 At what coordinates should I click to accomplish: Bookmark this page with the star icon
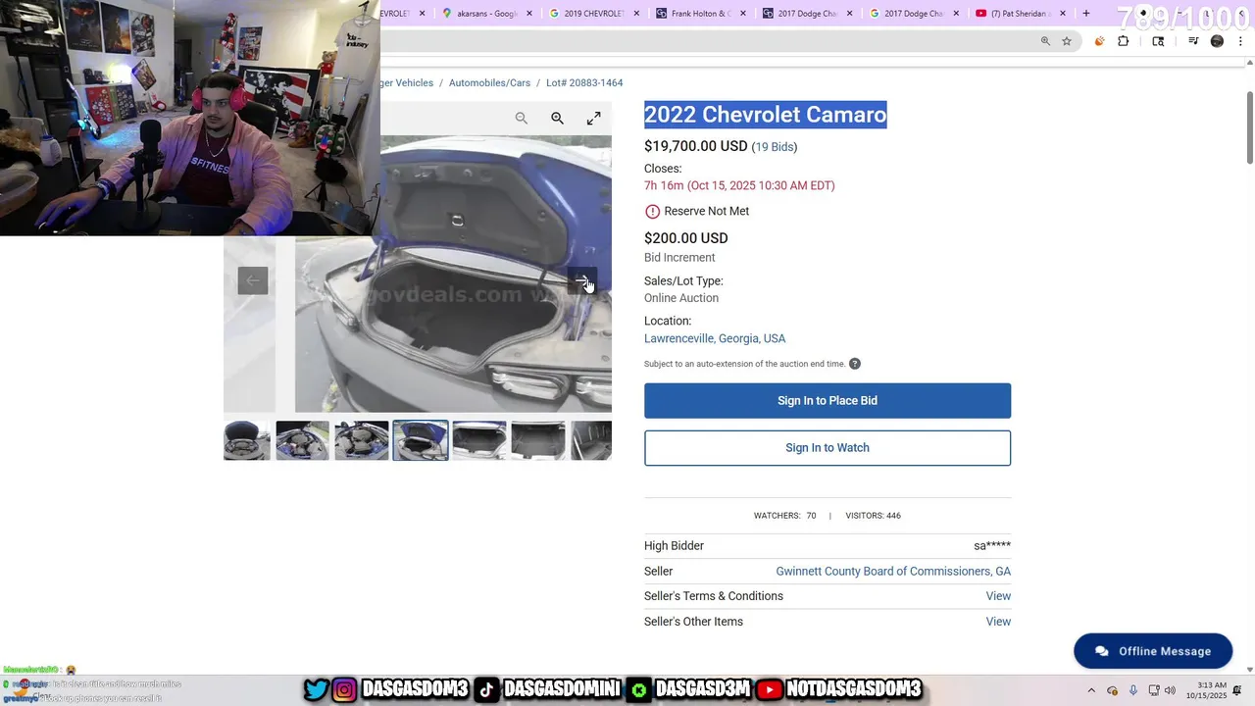point(1067,41)
